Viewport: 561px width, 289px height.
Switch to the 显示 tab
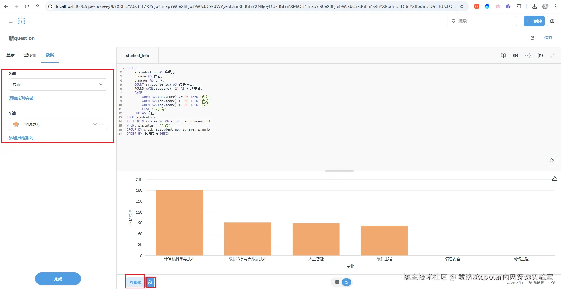tap(11, 55)
